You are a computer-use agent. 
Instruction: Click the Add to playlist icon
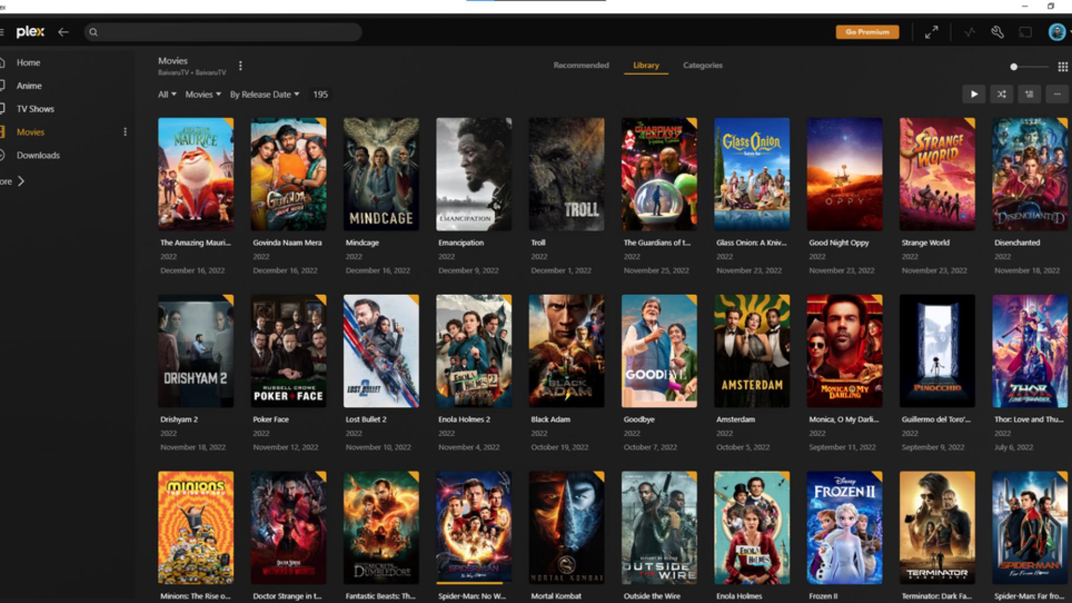click(x=1029, y=94)
